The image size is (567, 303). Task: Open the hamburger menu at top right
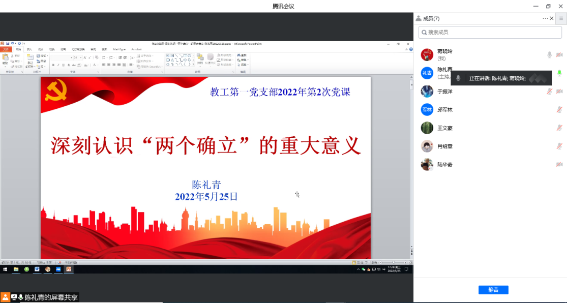point(561,18)
